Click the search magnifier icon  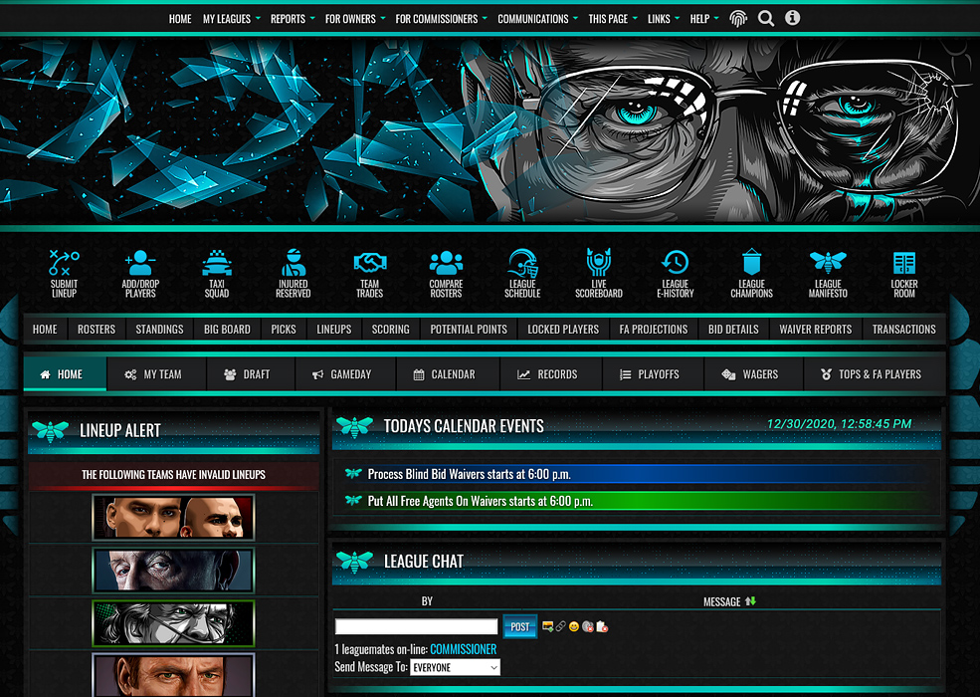pyautogui.click(x=766, y=19)
